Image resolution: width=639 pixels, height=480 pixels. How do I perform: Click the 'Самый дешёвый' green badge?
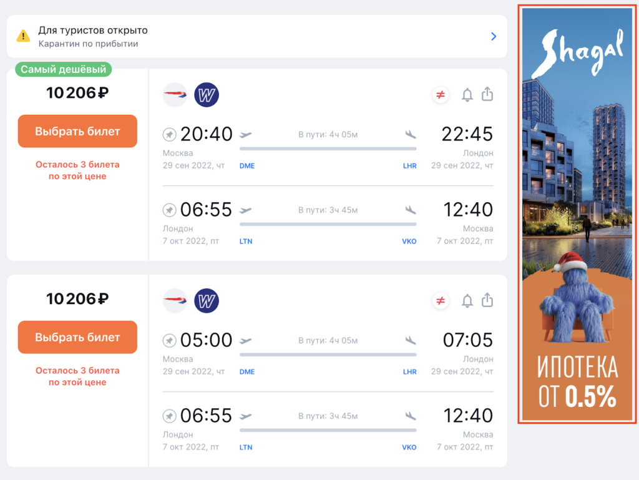(x=63, y=69)
